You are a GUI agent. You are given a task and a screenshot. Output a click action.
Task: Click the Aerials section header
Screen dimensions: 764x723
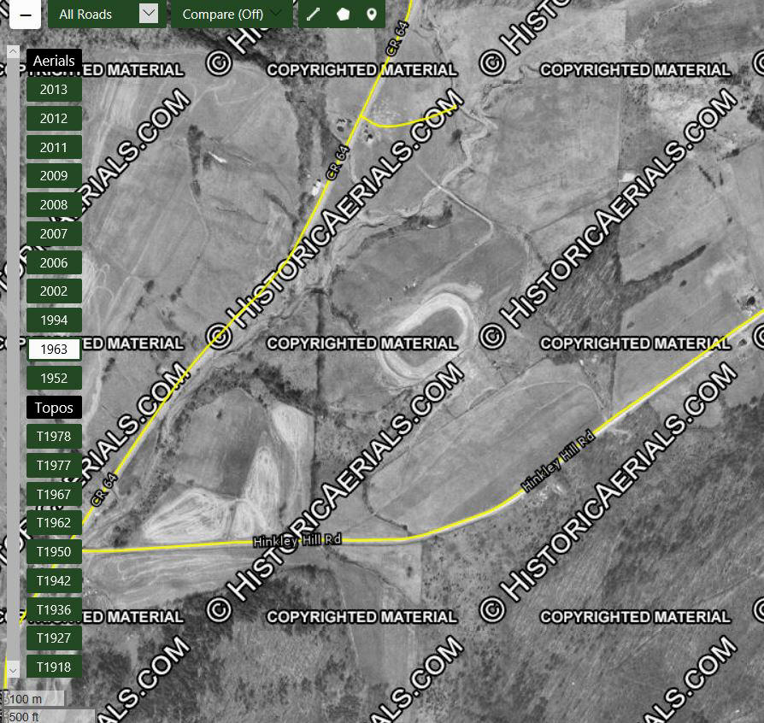pyautogui.click(x=54, y=61)
